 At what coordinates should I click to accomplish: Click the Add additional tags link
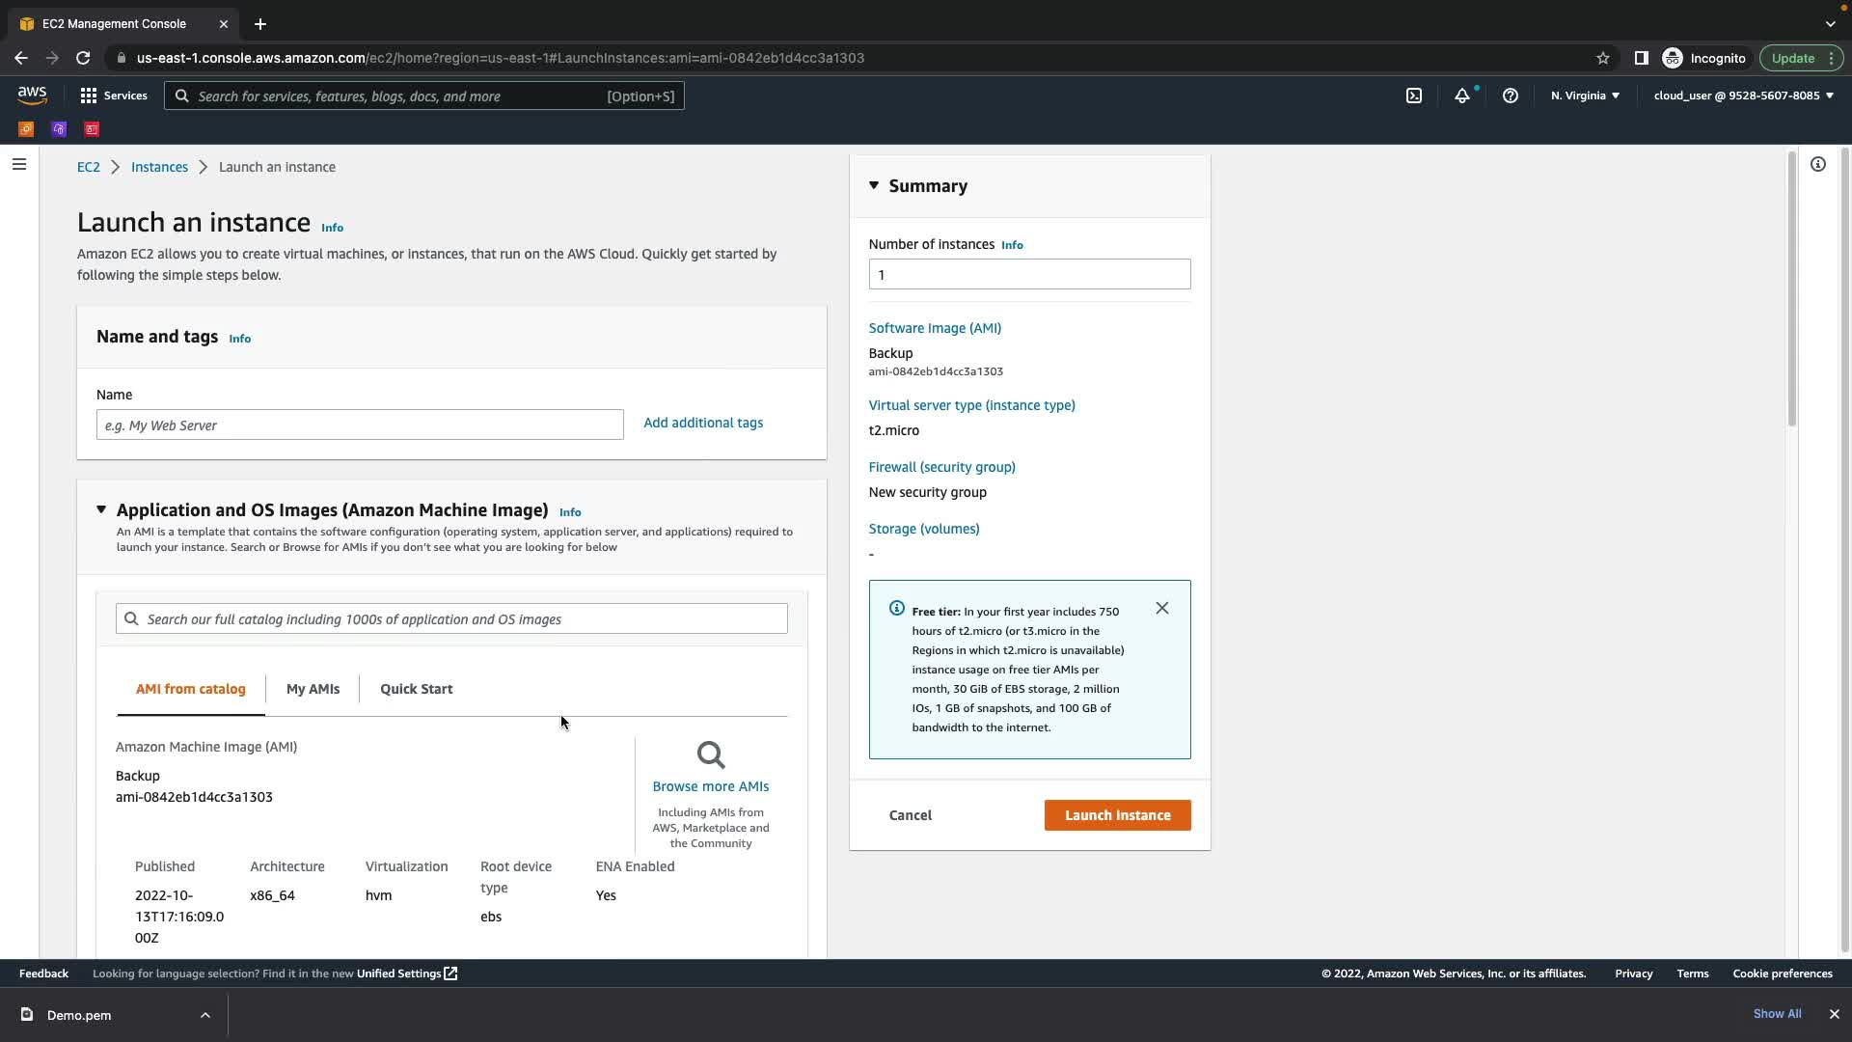point(702,423)
